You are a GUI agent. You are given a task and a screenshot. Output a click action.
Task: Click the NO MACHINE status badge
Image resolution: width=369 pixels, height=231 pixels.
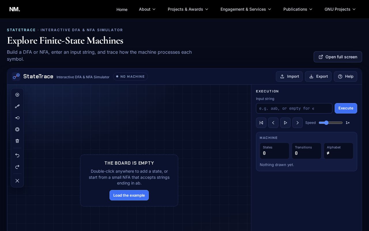[130, 77]
